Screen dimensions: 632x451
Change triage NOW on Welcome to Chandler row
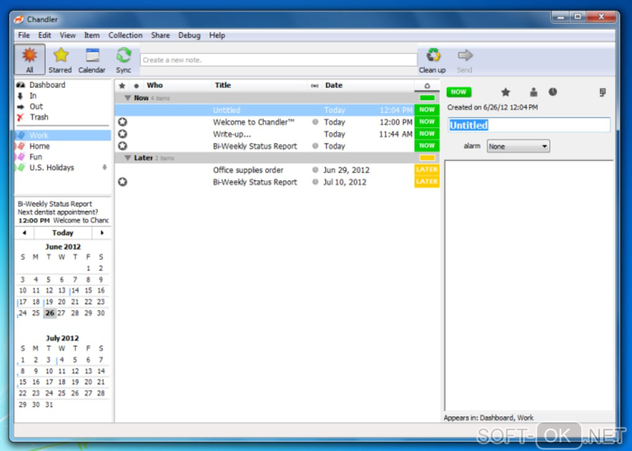pos(427,121)
